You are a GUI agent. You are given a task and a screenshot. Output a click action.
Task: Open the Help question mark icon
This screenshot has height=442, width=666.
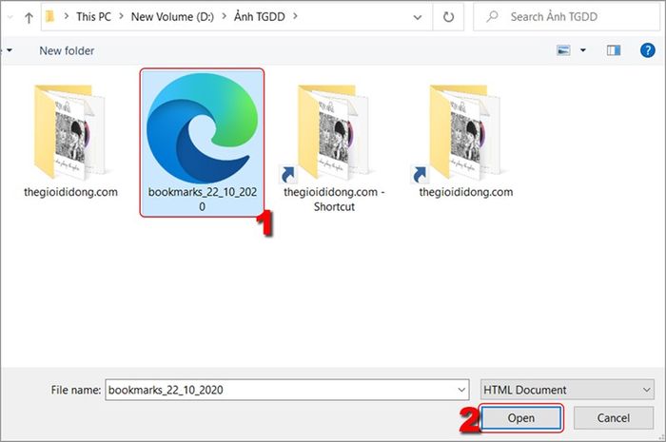pos(647,50)
